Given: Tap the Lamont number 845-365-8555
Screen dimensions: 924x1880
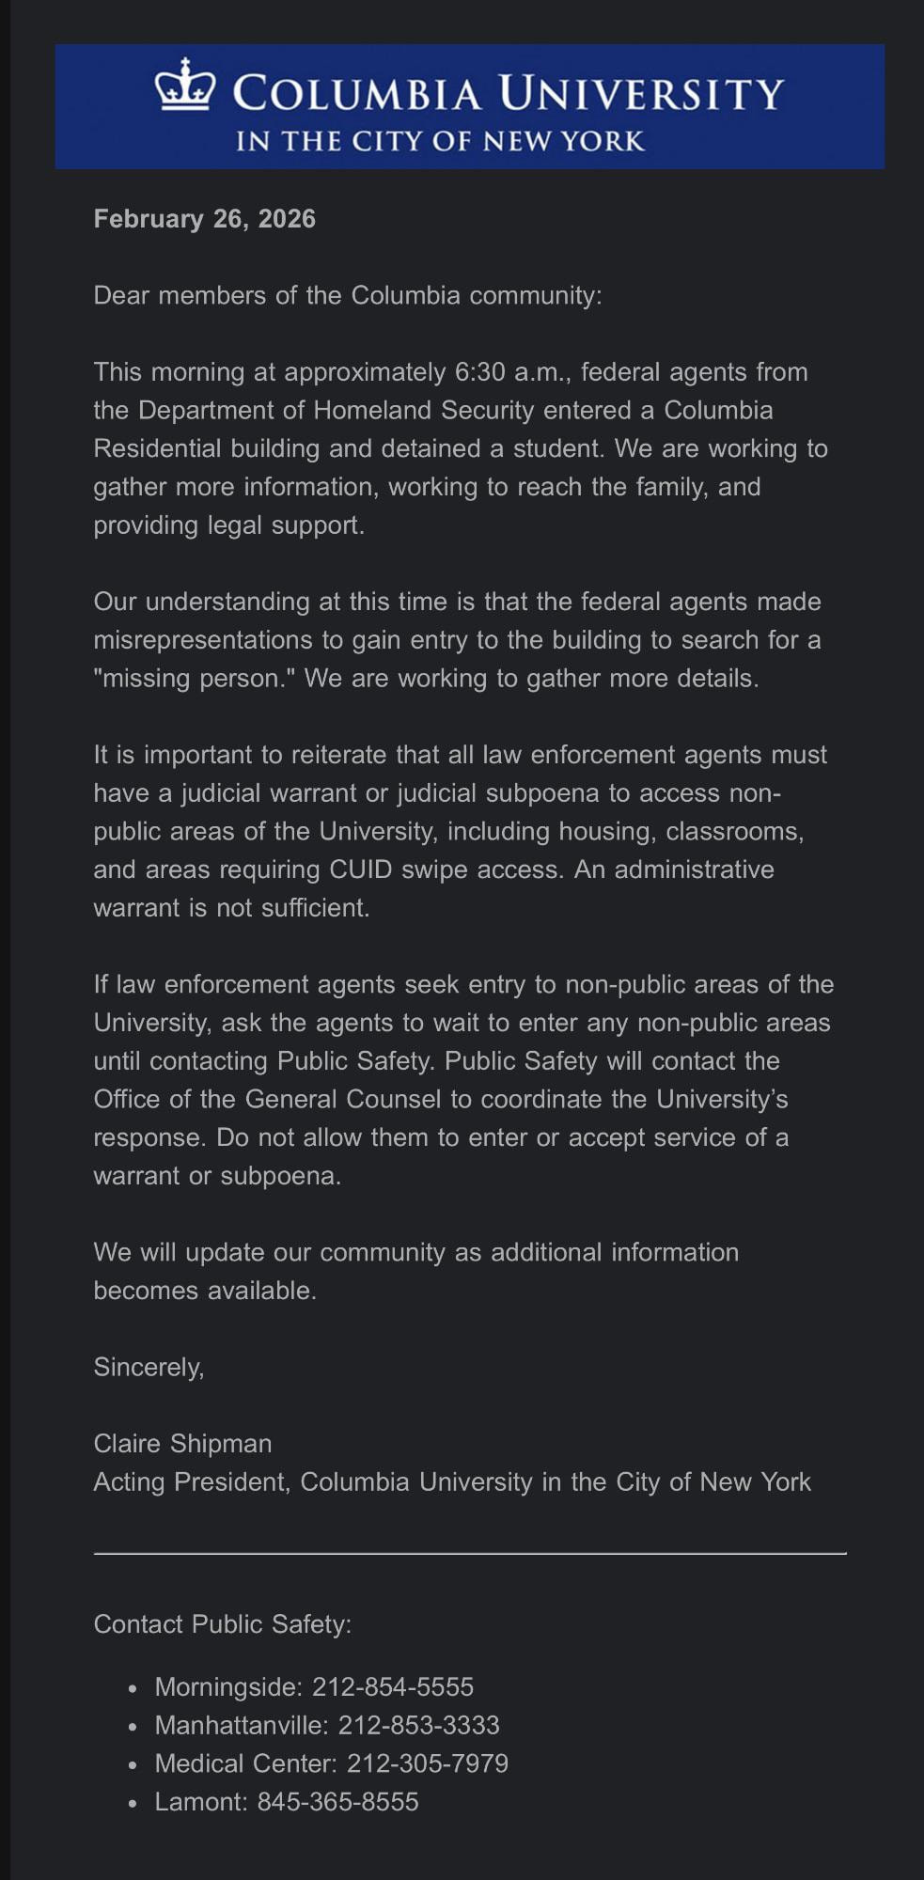Looking at the screenshot, I should 337,1802.
